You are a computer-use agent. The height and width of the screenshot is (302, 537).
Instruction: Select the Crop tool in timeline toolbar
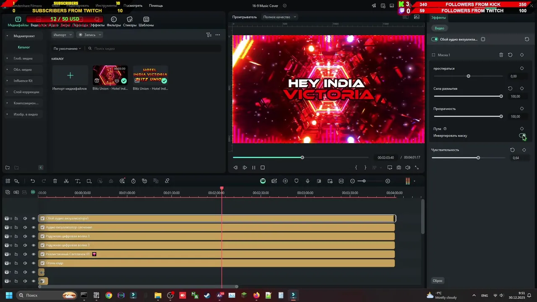pos(89,181)
